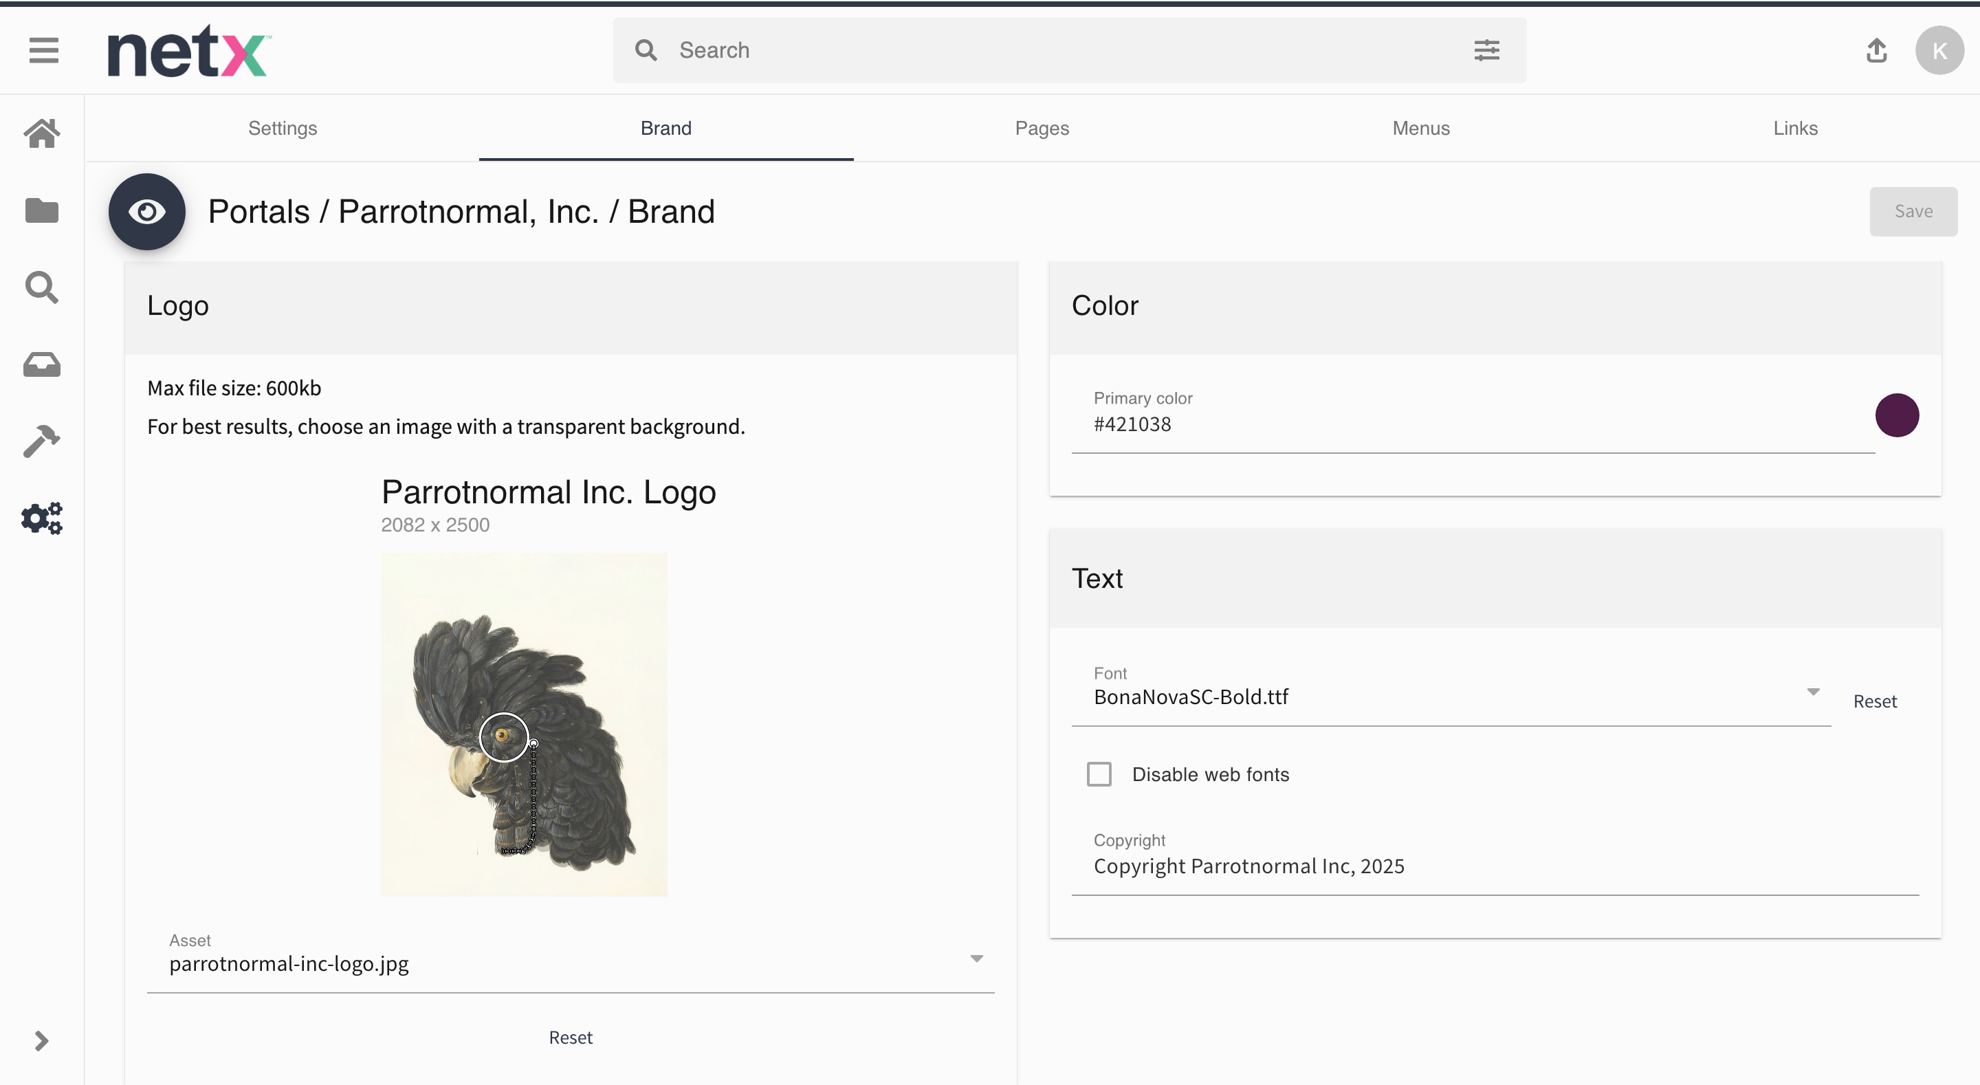Switch to the Pages tab
This screenshot has height=1085, width=1980.
pyautogui.click(x=1042, y=129)
